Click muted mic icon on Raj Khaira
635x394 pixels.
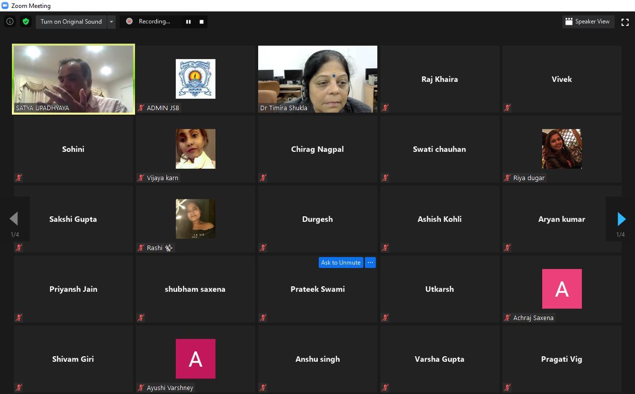(385, 108)
